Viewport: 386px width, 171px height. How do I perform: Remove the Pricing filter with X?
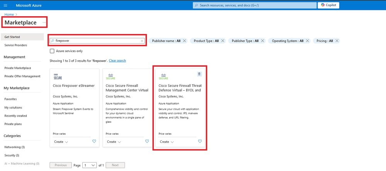pyautogui.click(x=337, y=41)
